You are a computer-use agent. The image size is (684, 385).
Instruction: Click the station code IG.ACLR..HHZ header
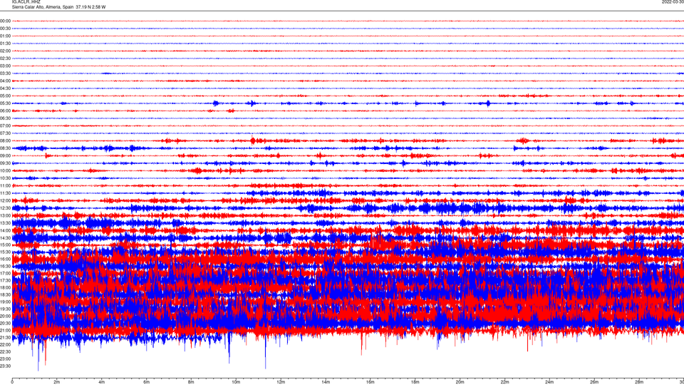(26, 1)
